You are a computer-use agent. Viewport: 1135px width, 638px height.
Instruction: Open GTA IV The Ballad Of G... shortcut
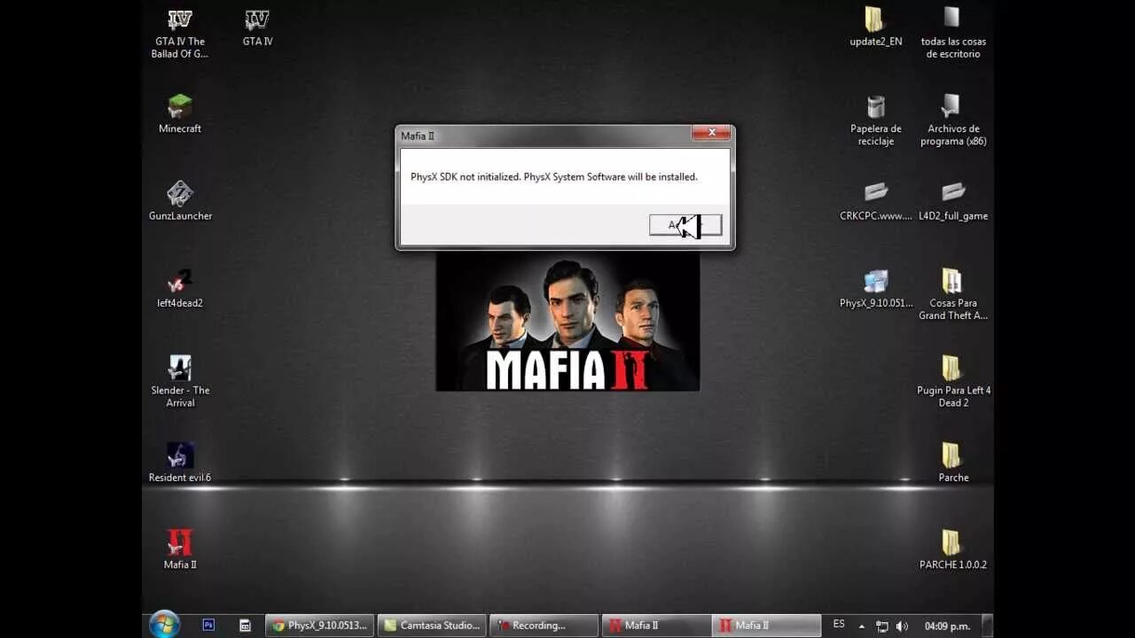(180, 34)
